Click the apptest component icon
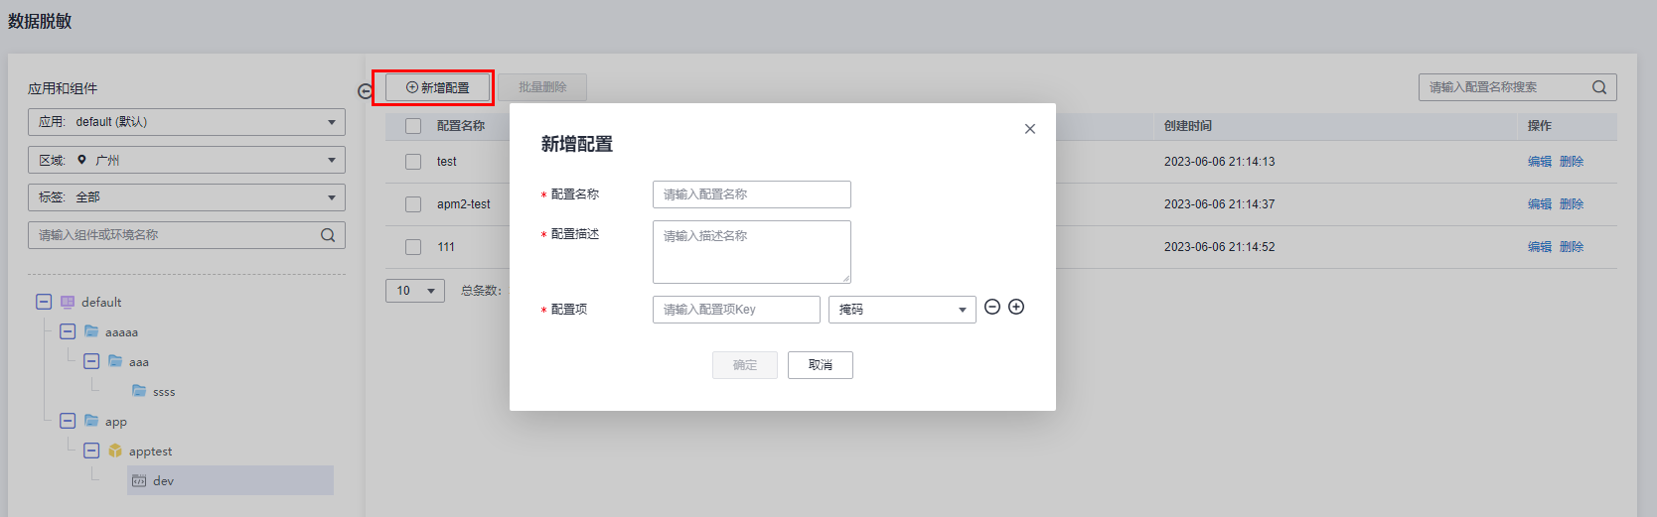Screen dimensions: 1657x517 115,451
